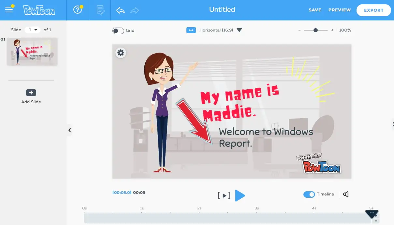Enable the Grid toggle
This screenshot has height=225, width=394.
click(x=118, y=31)
